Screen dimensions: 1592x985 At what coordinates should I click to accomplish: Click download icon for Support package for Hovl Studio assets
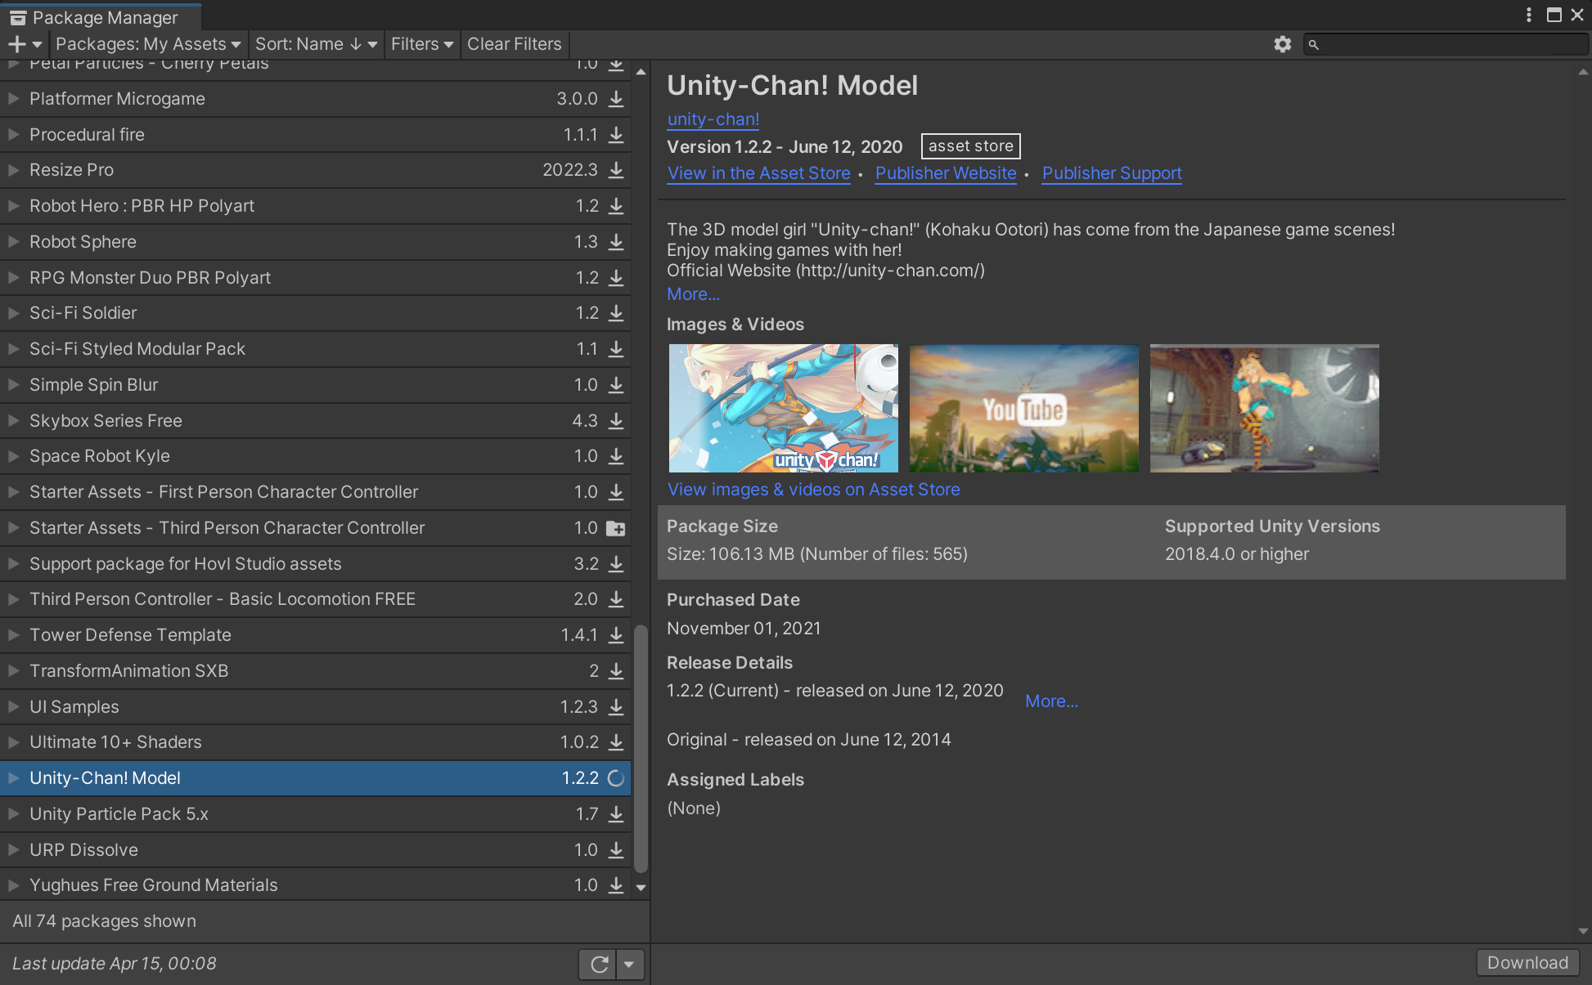616,564
